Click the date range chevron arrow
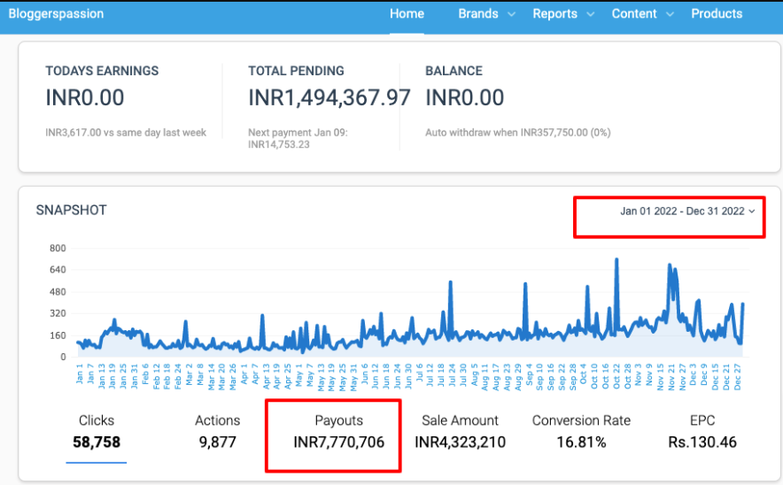783x485 pixels. [x=752, y=212]
